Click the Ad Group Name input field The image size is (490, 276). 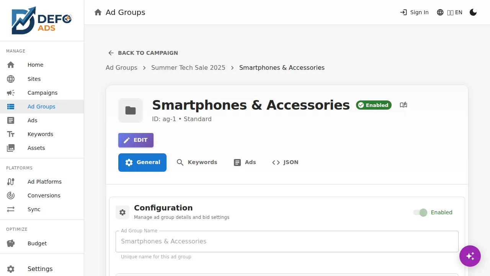pos(287,242)
